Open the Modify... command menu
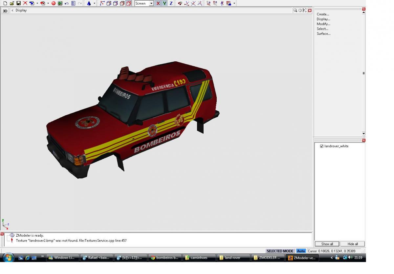The height and width of the screenshot is (274, 394). [323, 24]
